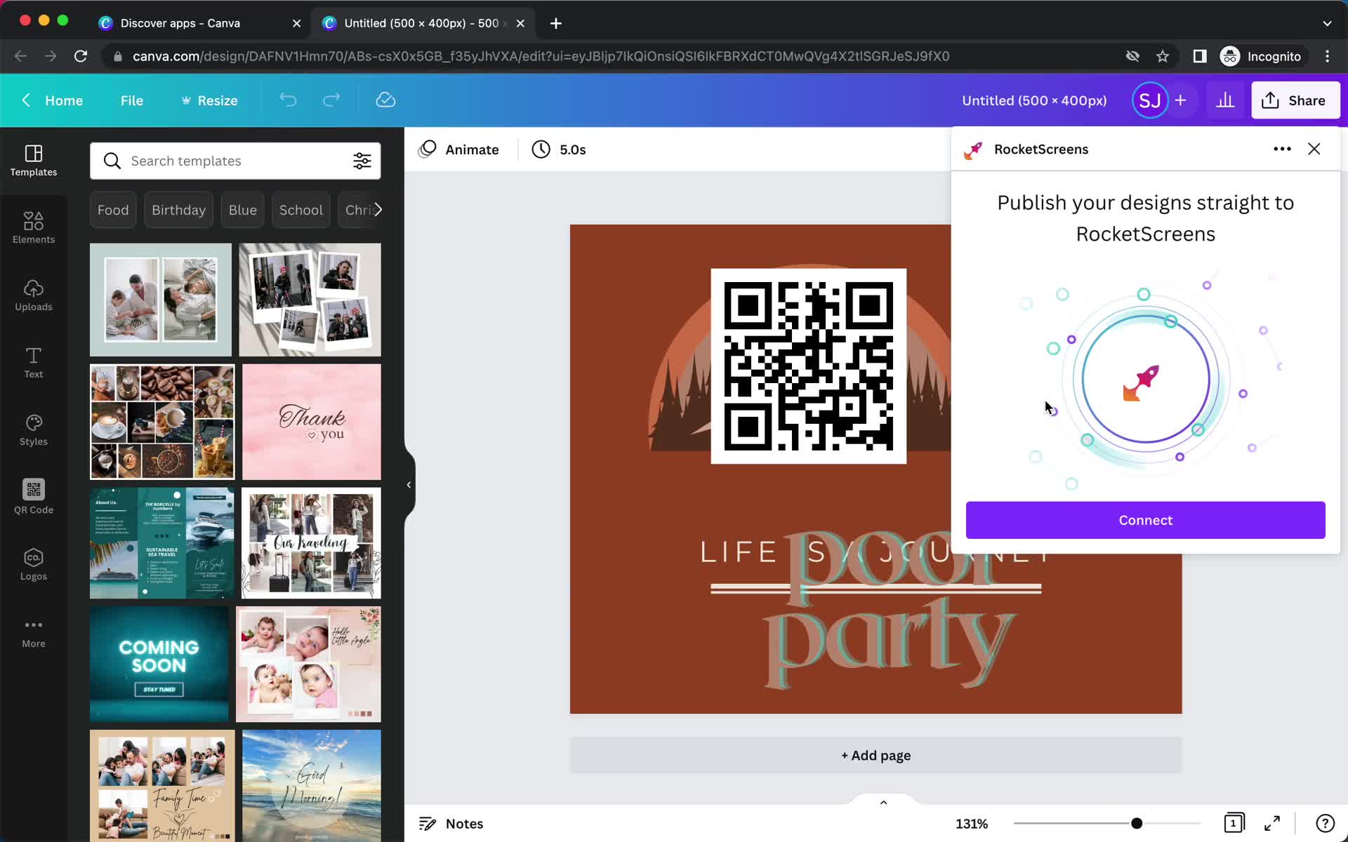Open the Resize menu
Viewport: 1348px width, 842px height.
coord(209,100)
